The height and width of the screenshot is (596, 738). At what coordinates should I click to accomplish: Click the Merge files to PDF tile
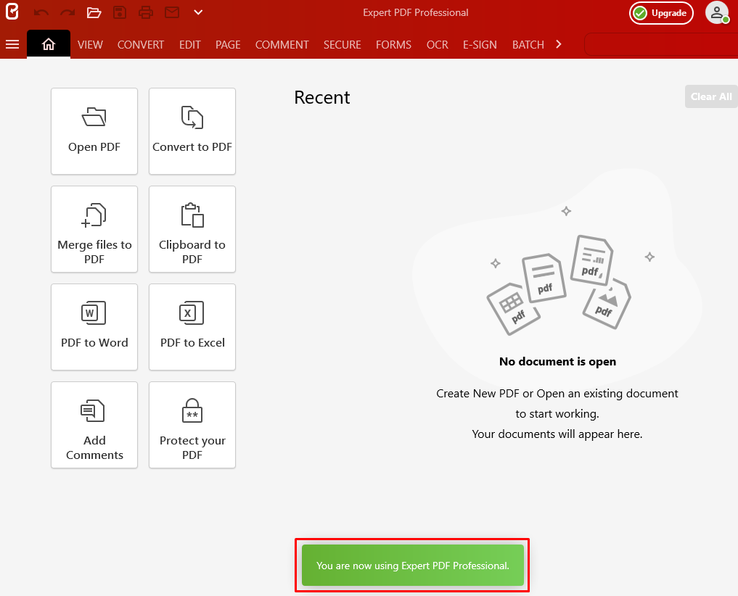pyautogui.click(x=94, y=229)
